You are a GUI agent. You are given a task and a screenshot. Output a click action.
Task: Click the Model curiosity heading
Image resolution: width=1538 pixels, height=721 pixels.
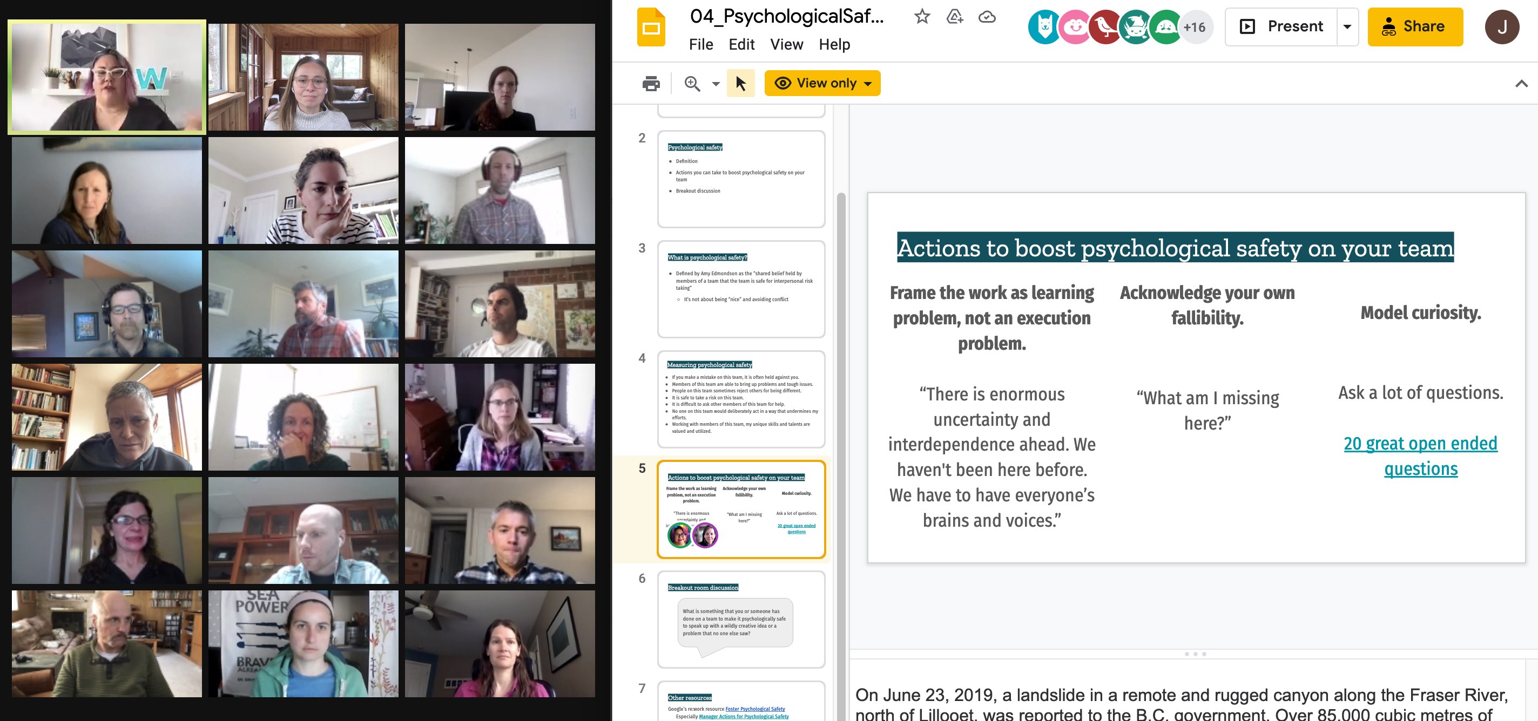coord(1420,313)
